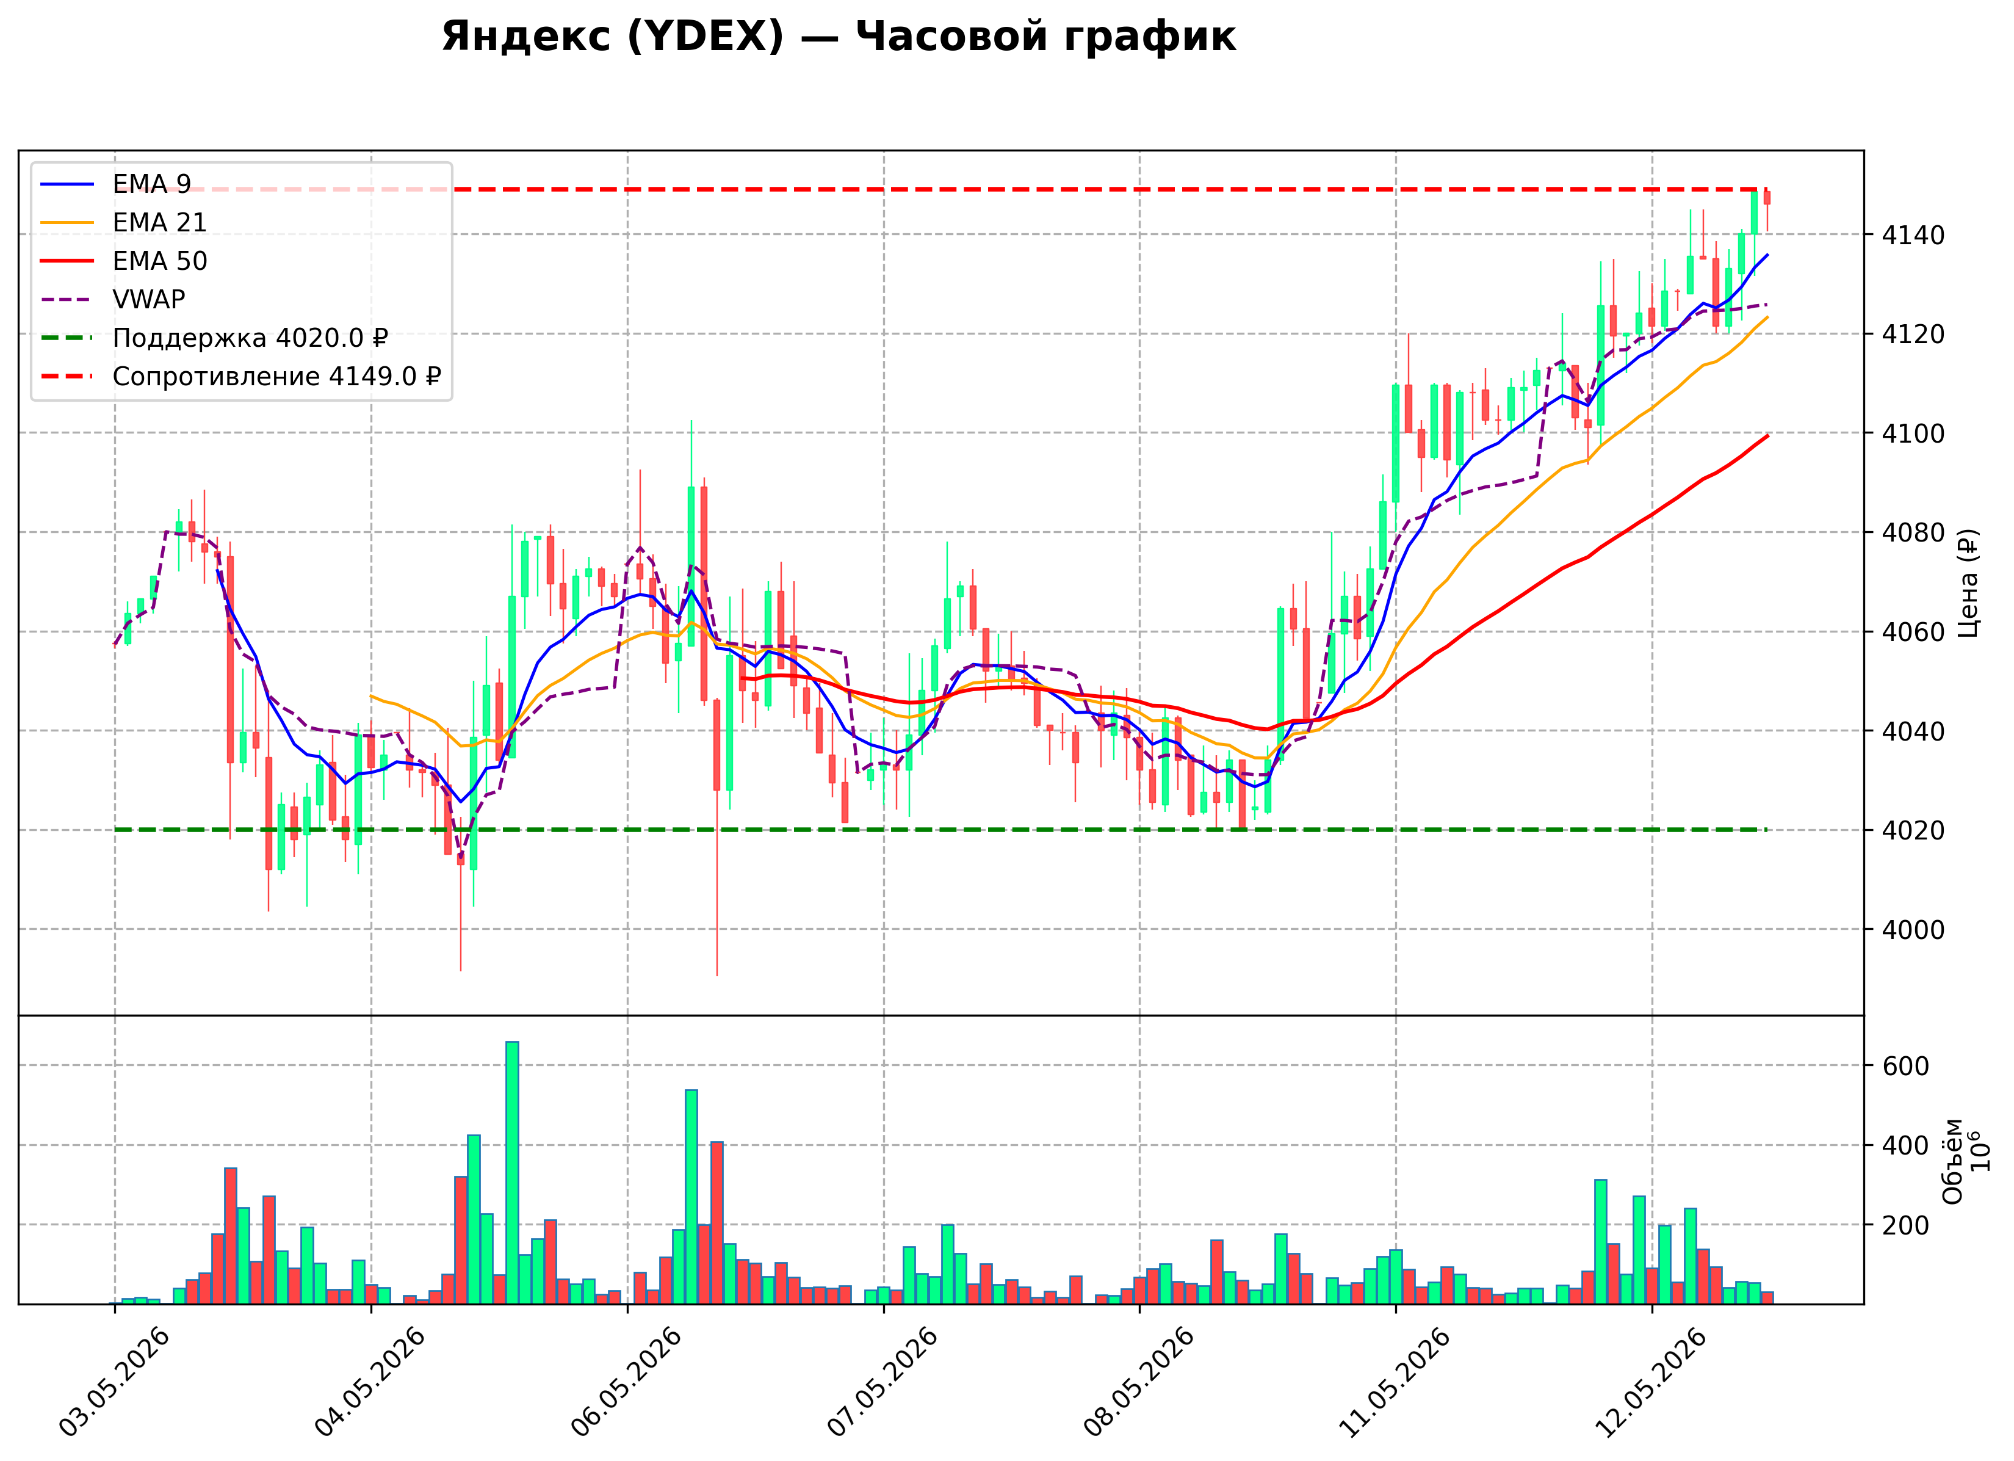This screenshot has width=2014, height=1461.
Task: Click the second-tallest green volume bar near 540
Action: 691,1197
